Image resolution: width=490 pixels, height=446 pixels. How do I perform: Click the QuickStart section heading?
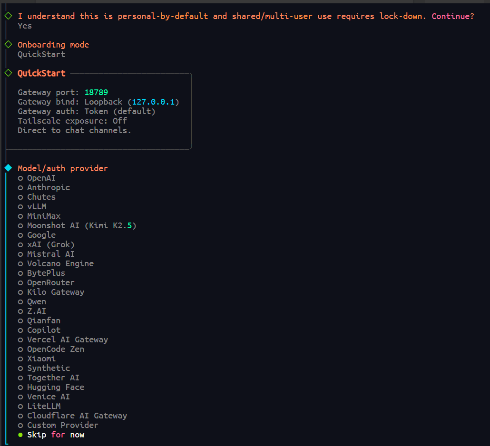pos(41,73)
